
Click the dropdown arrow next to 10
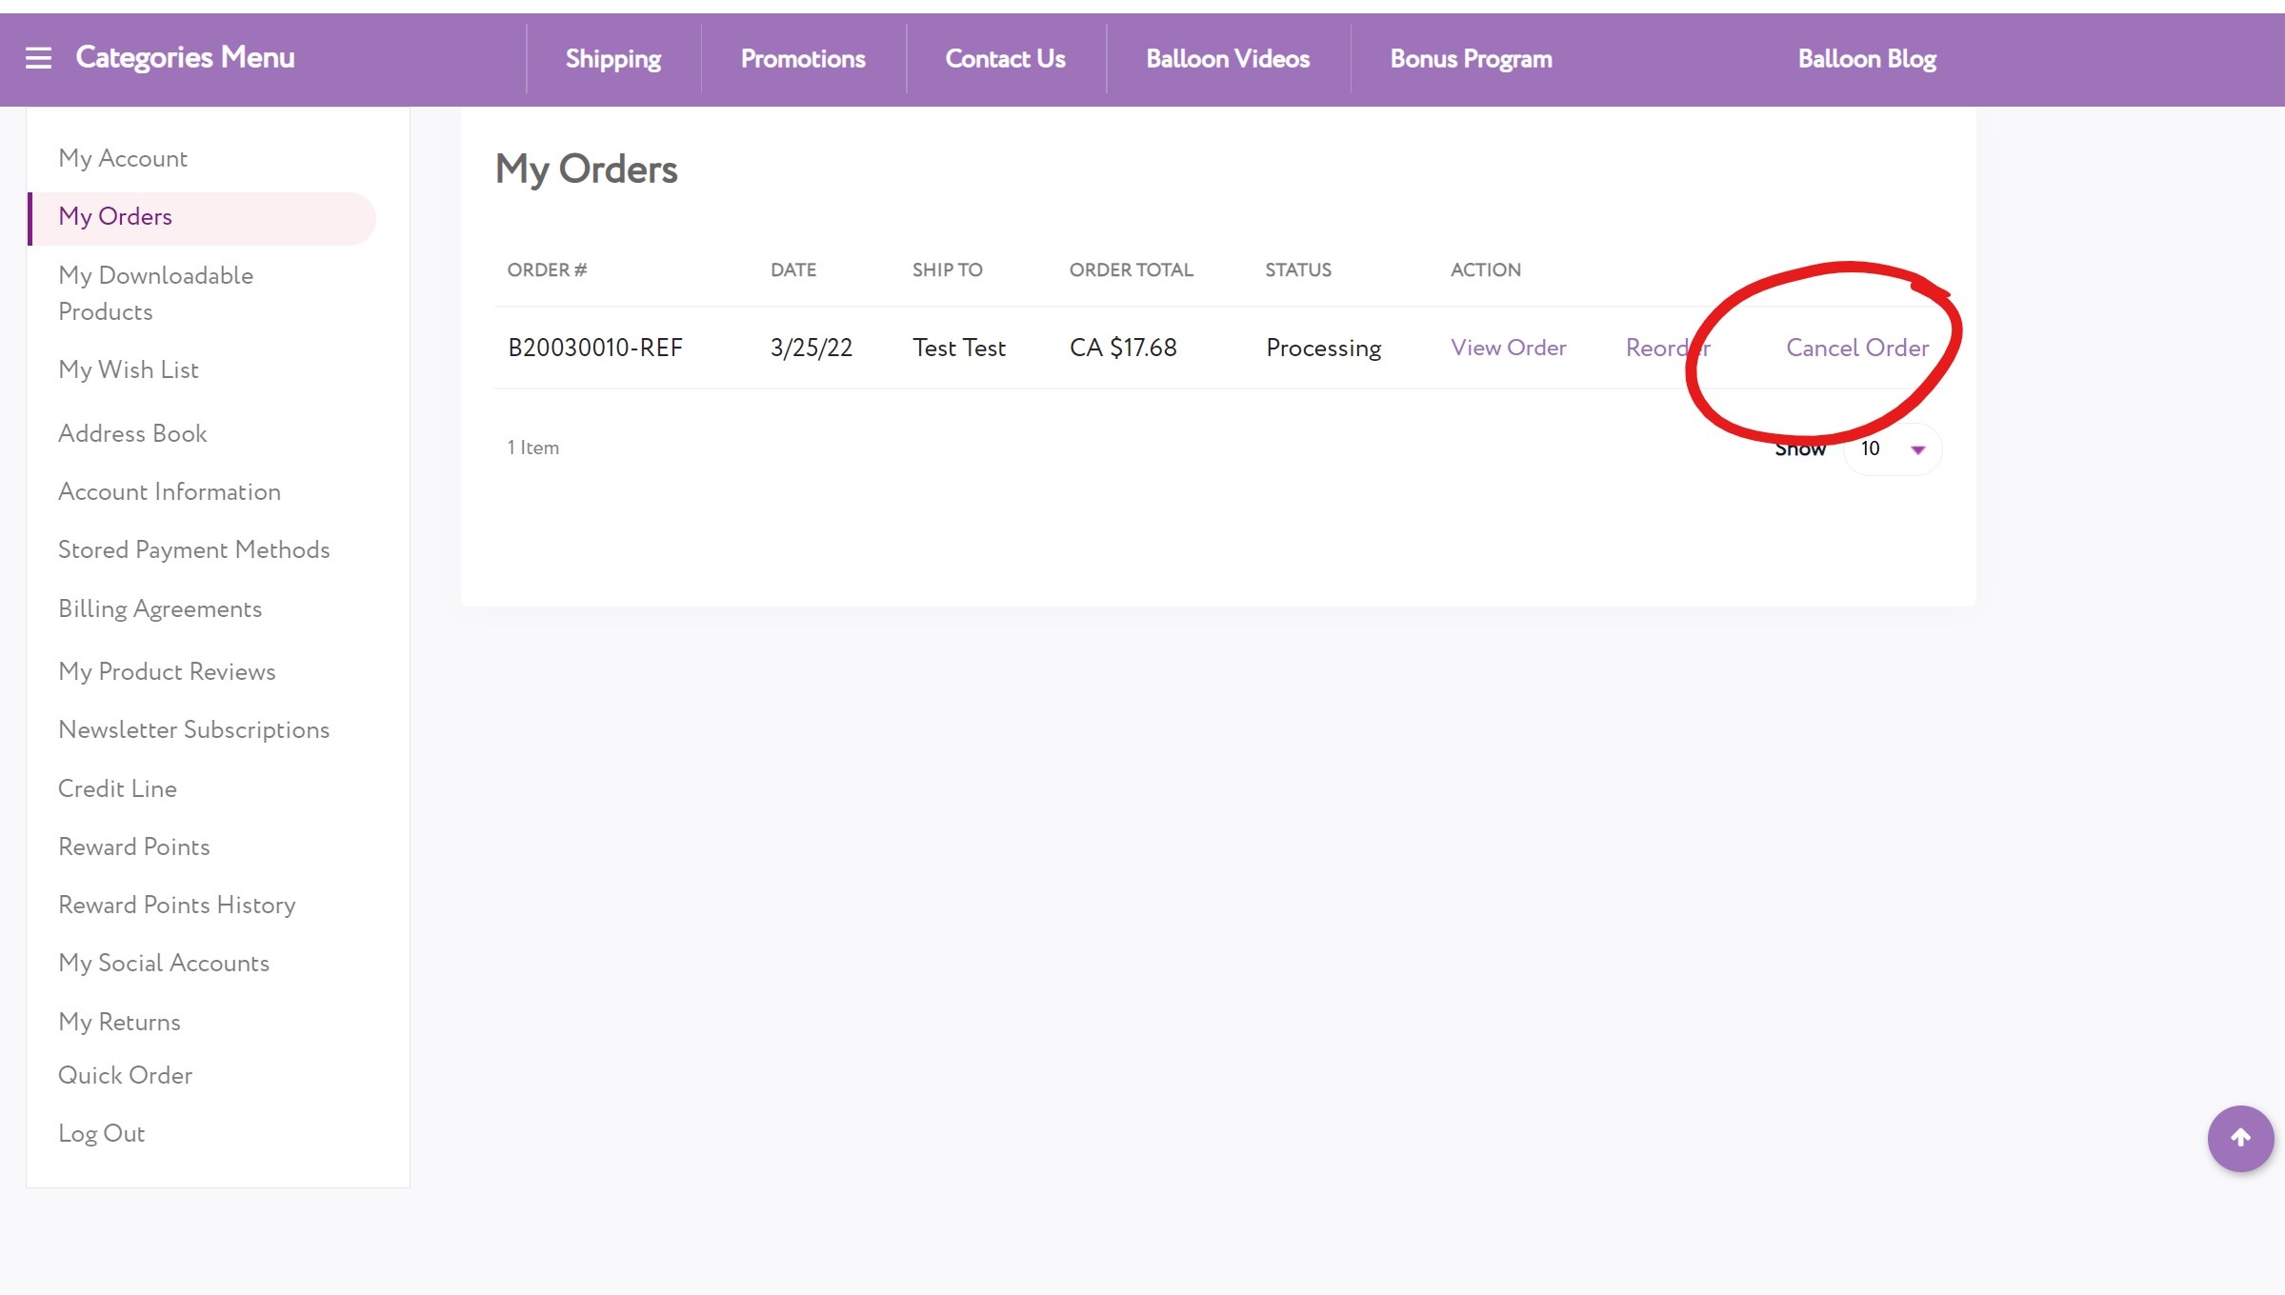(1918, 449)
